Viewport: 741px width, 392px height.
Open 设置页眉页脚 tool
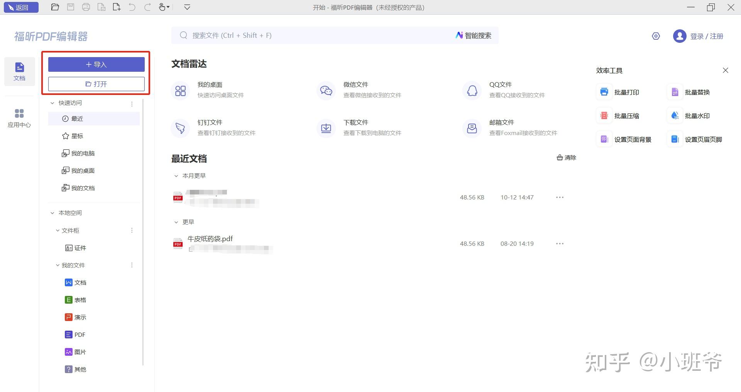pos(704,139)
